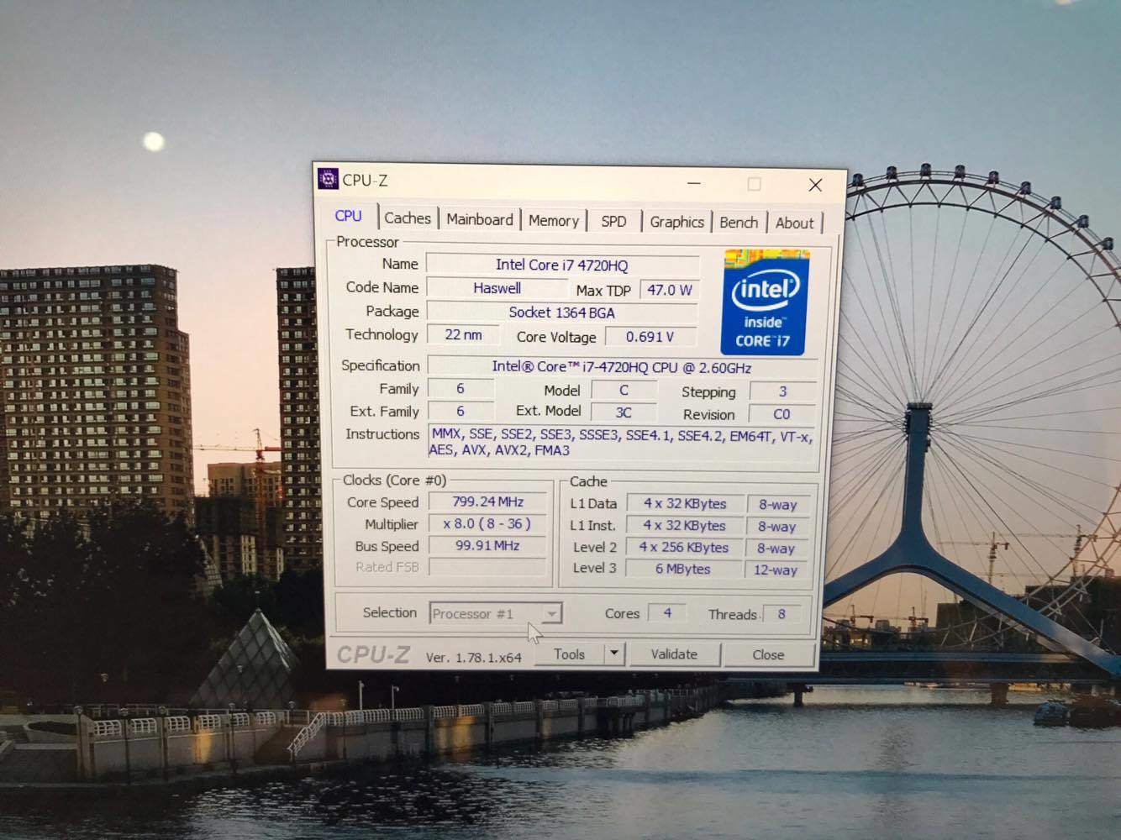Expand the Processor #1 selection dropdown
Image resolution: width=1121 pixels, height=840 pixels.
(551, 614)
